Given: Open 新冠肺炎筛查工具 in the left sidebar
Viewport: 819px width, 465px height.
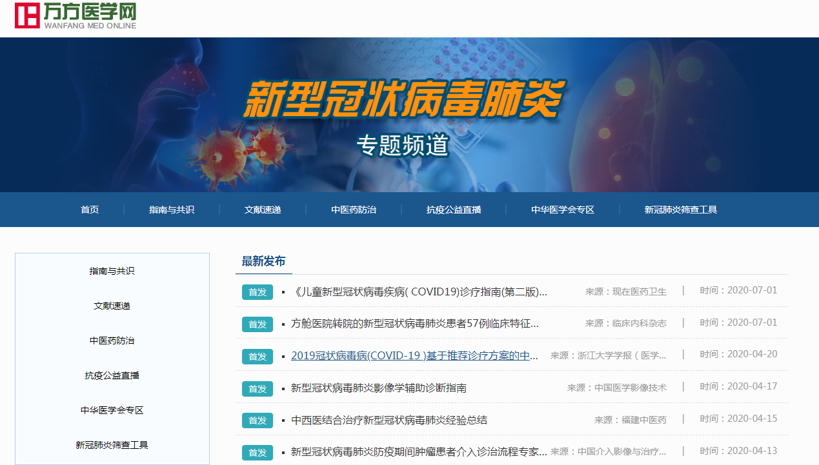Looking at the screenshot, I should point(112,445).
